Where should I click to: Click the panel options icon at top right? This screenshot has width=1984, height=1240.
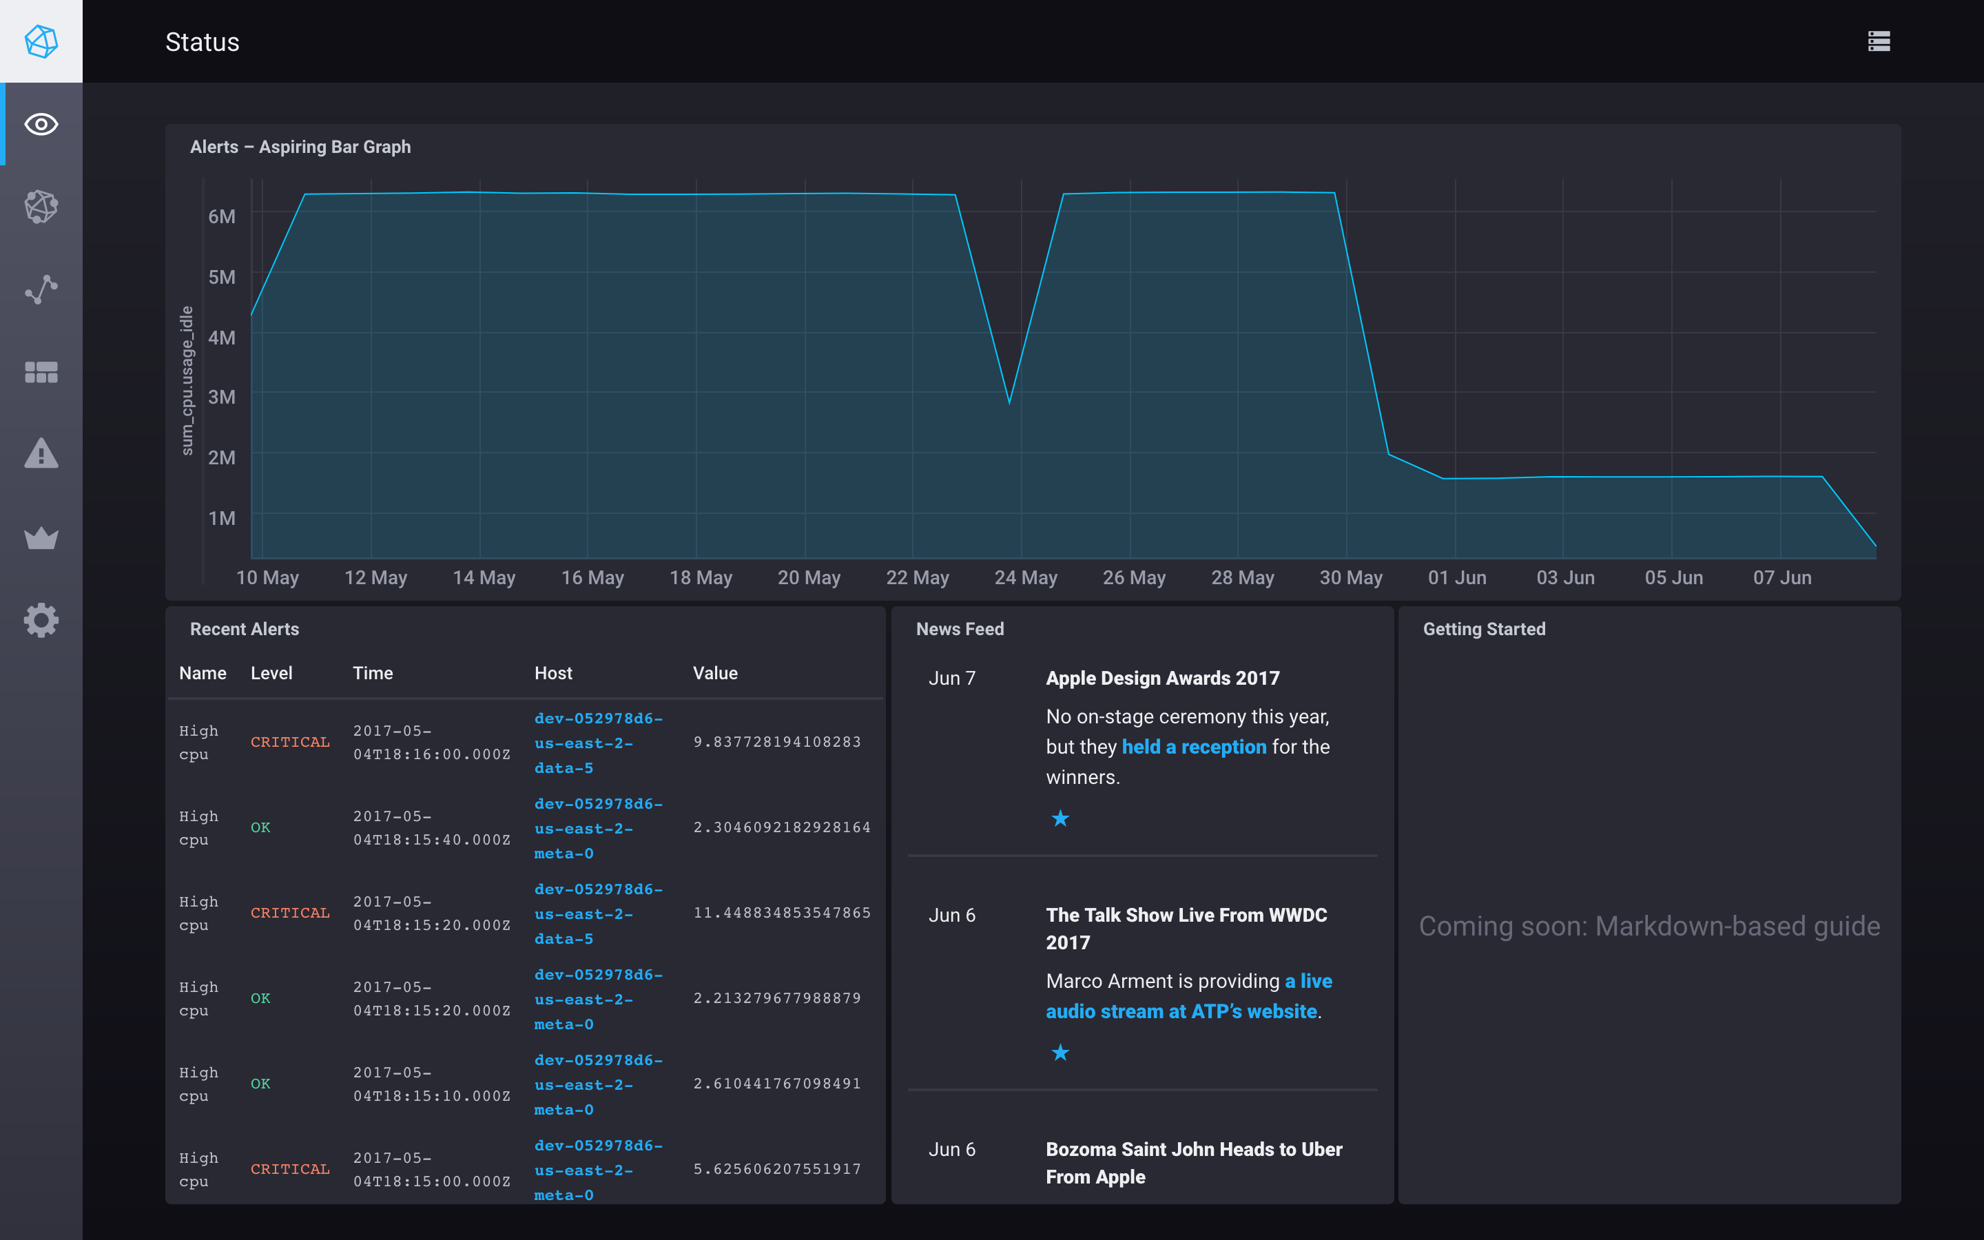[1878, 41]
